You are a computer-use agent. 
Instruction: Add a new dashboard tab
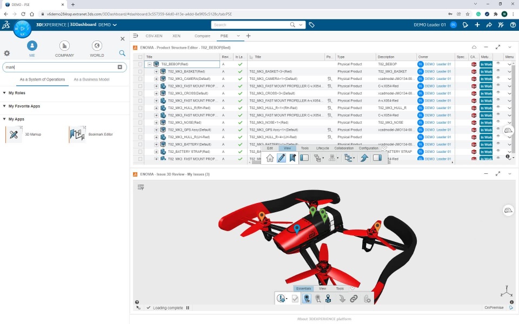(x=248, y=36)
